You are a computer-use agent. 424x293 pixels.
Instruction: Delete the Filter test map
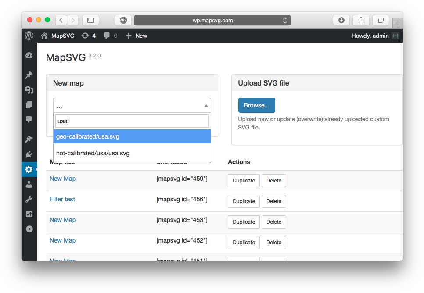[x=273, y=201]
